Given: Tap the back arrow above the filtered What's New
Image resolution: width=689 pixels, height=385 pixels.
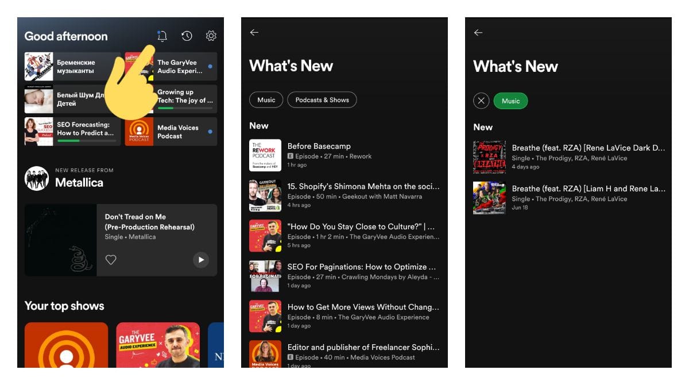Looking at the screenshot, I should click(477, 33).
